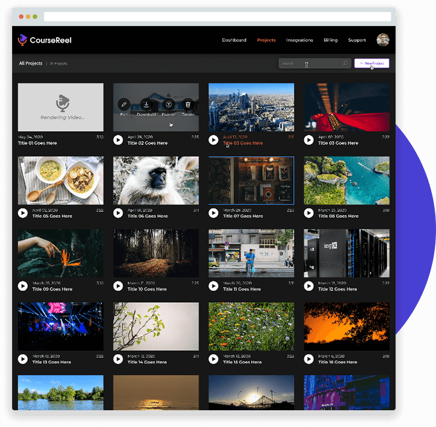This screenshot has width=436, height=427.
Task: Click the Publish upload icon on Title 02
Action: tap(169, 105)
